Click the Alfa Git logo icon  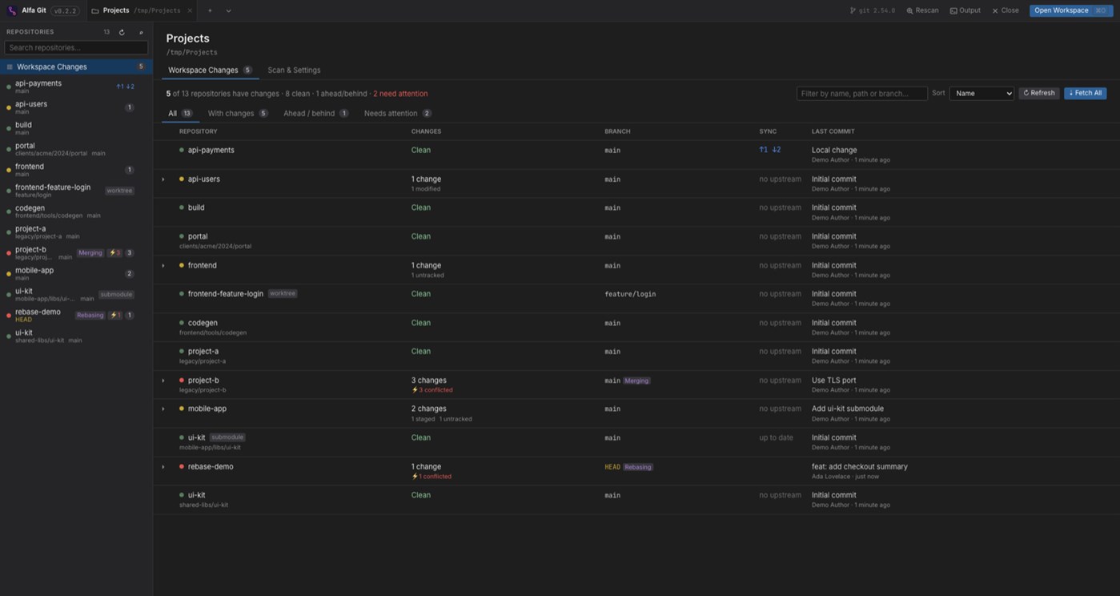12,10
